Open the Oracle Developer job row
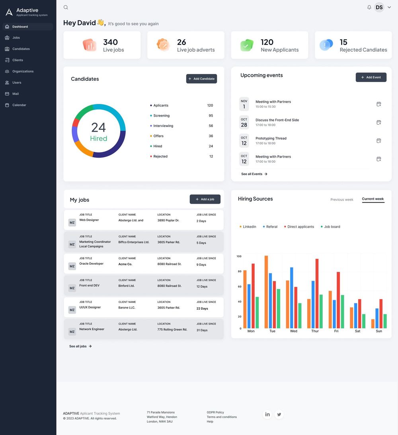This screenshot has height=435, width=398. point(144,263)
